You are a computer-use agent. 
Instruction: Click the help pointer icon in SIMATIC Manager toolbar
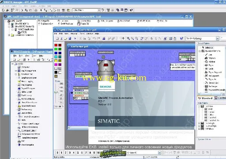click(x=131, y=10)
